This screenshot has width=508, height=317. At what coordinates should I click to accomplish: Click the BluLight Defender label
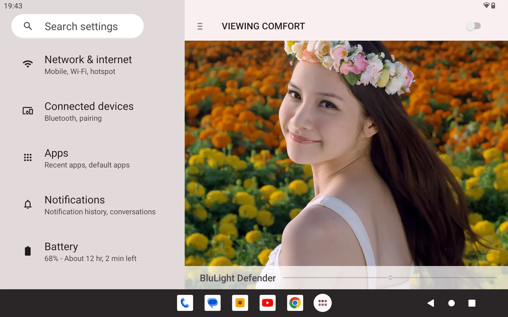click(x=238, y=278)
